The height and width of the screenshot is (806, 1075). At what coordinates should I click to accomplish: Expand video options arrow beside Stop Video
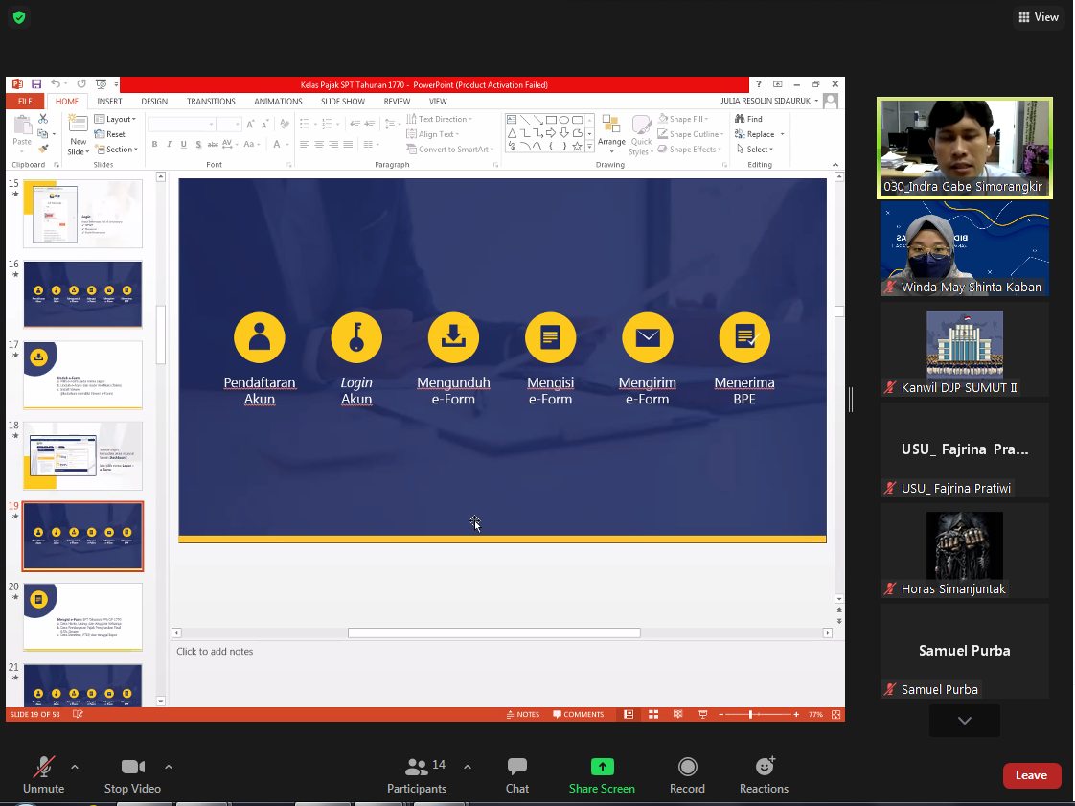(169, 767)
